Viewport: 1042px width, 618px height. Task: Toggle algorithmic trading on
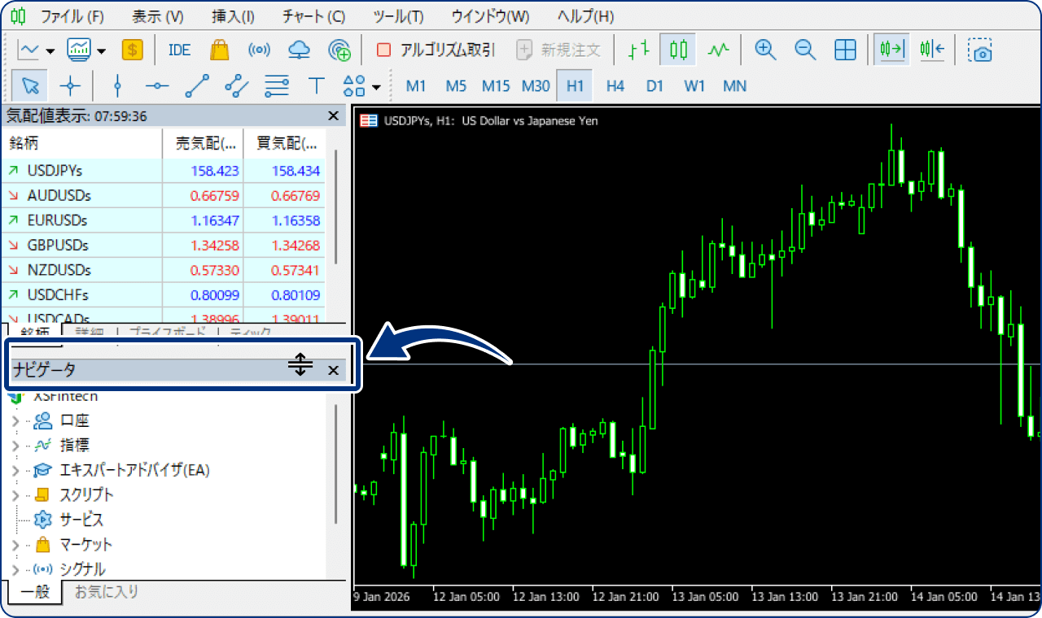coord(436,50)
